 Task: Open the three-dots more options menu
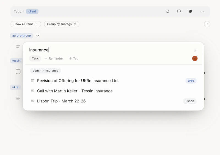[202, 11]
